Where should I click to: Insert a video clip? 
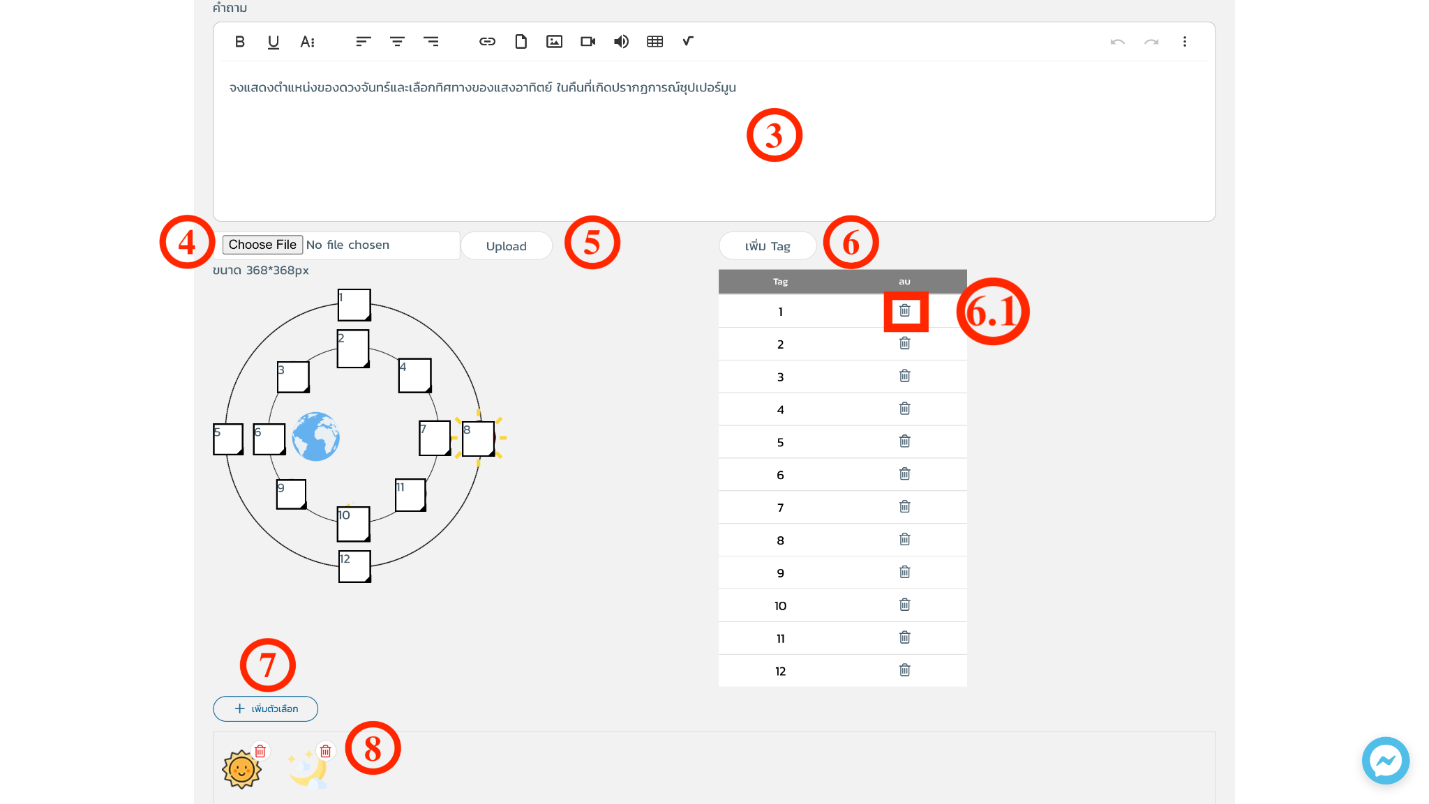coord(588,42)
